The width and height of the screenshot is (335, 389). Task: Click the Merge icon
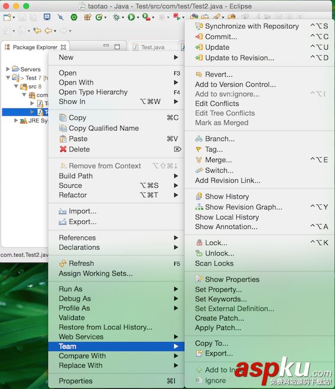coord(199,160)
